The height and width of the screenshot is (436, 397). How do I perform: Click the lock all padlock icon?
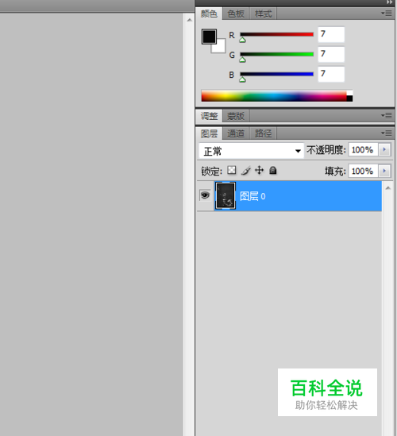273,170
